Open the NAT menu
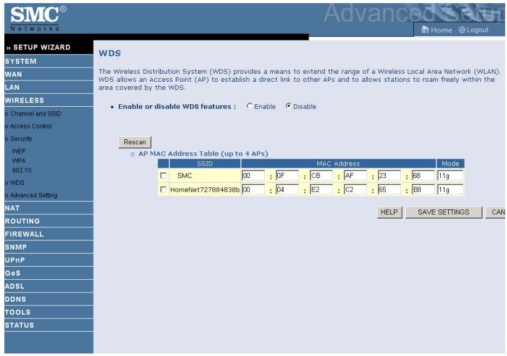Image resolution: width=507 pixels, height=356 pixels. (49, 208)
